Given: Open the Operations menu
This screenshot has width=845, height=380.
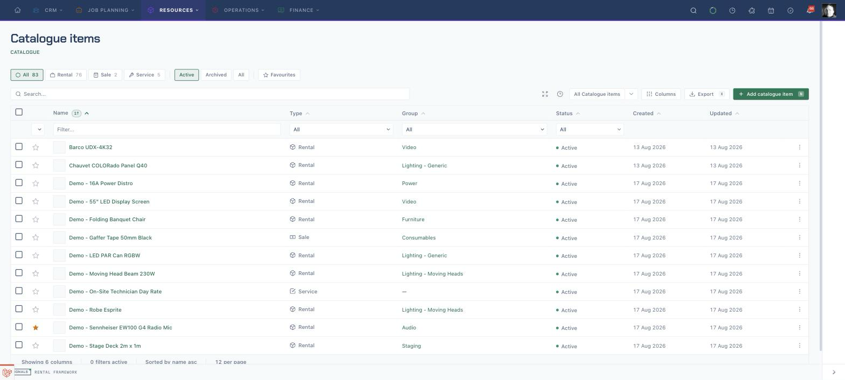Looking at the screenshot, I should 238,10.
